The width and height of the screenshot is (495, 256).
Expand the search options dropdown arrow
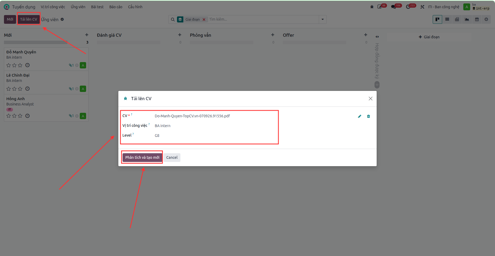323,19
